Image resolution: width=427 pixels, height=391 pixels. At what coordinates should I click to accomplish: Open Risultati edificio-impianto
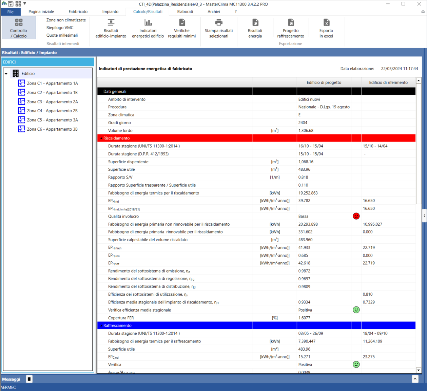click(x=111, y=28)
